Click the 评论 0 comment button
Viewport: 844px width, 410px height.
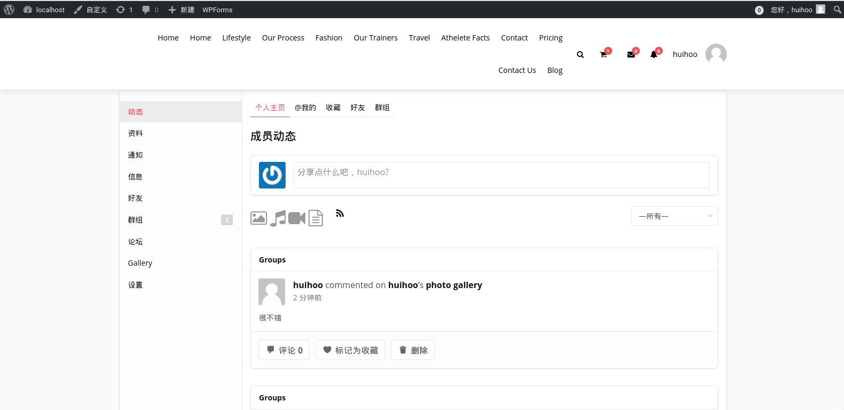pyautogui.click(x=285, y=350)
